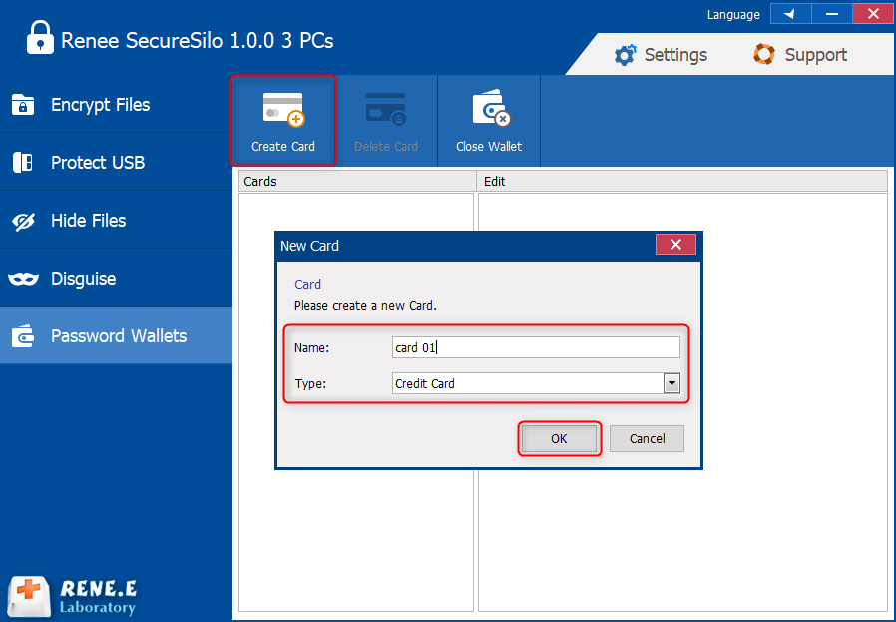The image size is (896, 622).
Task: Close the New Card dialog
Action: [675, 245]
